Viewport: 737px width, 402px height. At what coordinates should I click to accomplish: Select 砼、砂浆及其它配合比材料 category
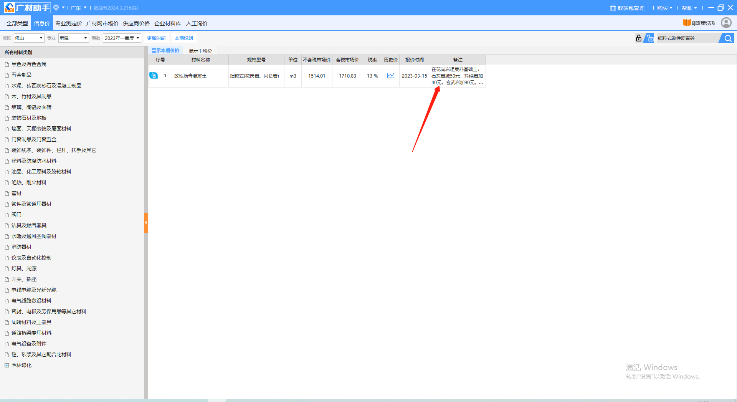41,354
